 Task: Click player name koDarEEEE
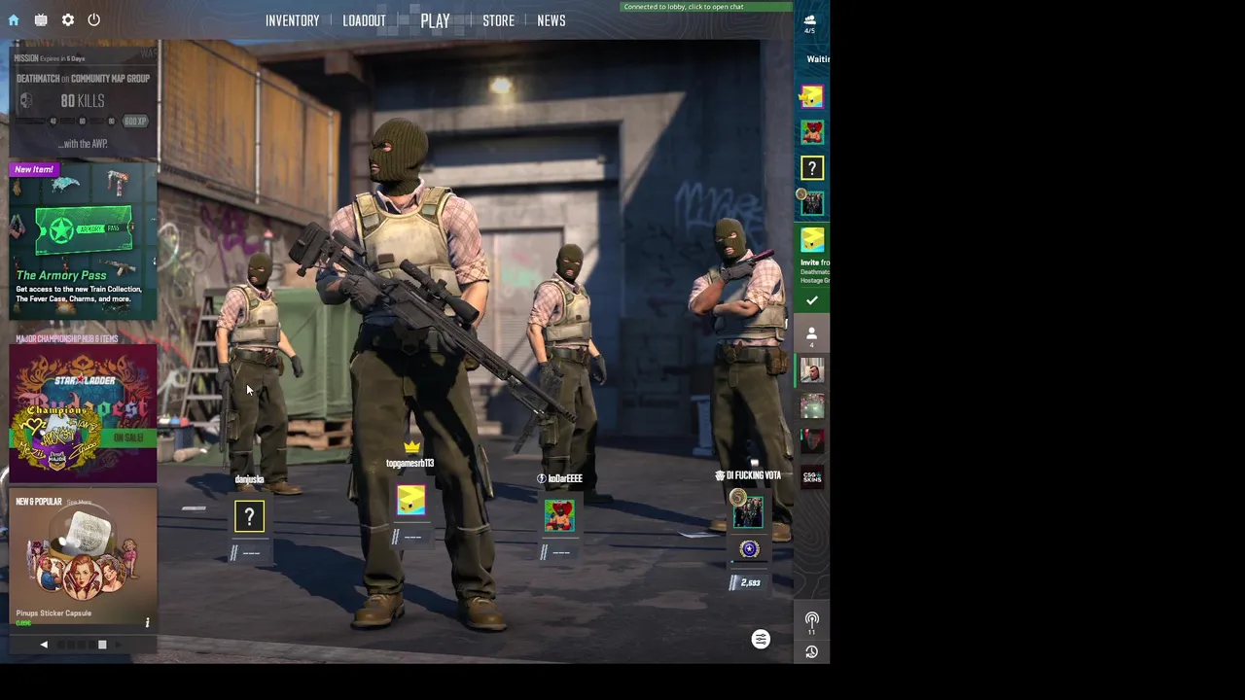[564, 478]
